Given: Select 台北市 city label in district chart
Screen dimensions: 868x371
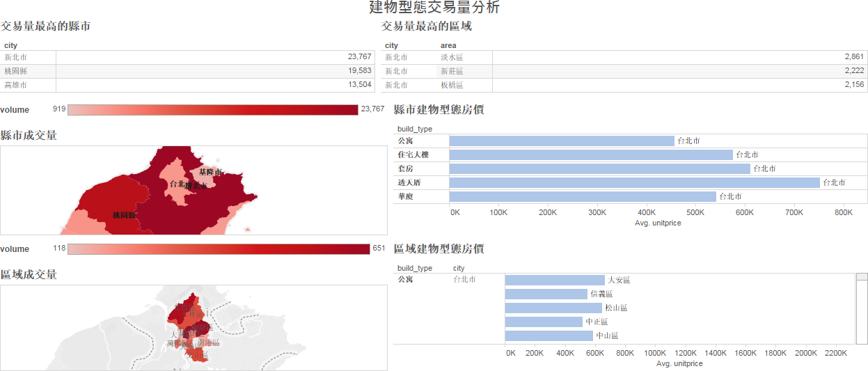Looking at the screenshot, I should (x=464, y=280).
